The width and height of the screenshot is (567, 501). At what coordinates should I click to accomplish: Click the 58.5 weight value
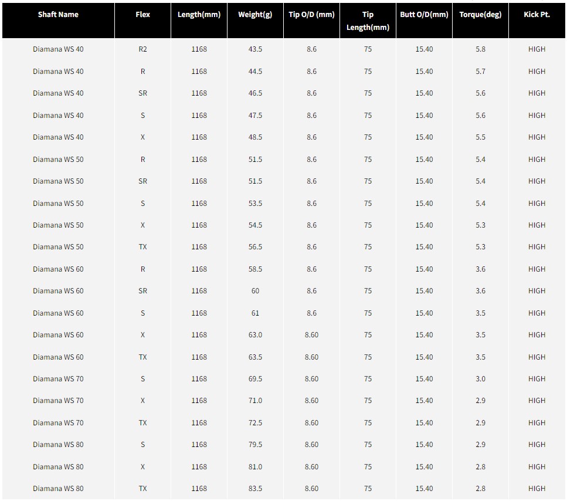(255, 269)
